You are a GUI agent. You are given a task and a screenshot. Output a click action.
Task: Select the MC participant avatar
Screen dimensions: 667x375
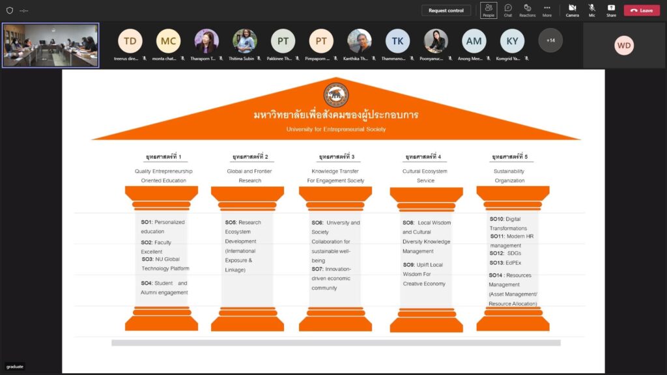(x=169, y=41)
